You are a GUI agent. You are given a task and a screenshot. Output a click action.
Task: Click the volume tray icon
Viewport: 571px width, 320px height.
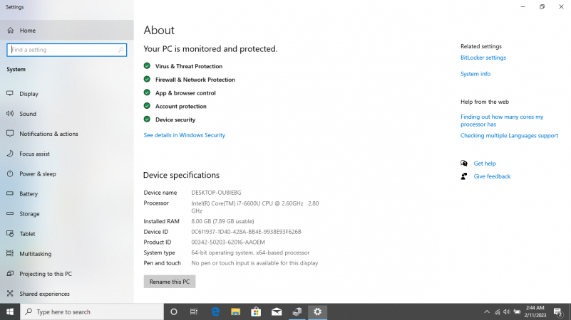[x=507, y=311]
